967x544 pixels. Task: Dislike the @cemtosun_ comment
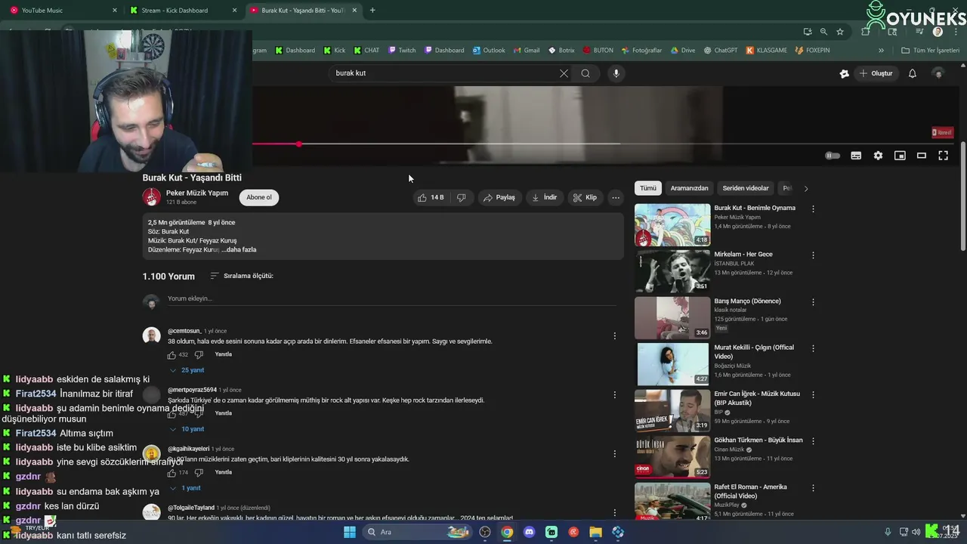point(199,354)
